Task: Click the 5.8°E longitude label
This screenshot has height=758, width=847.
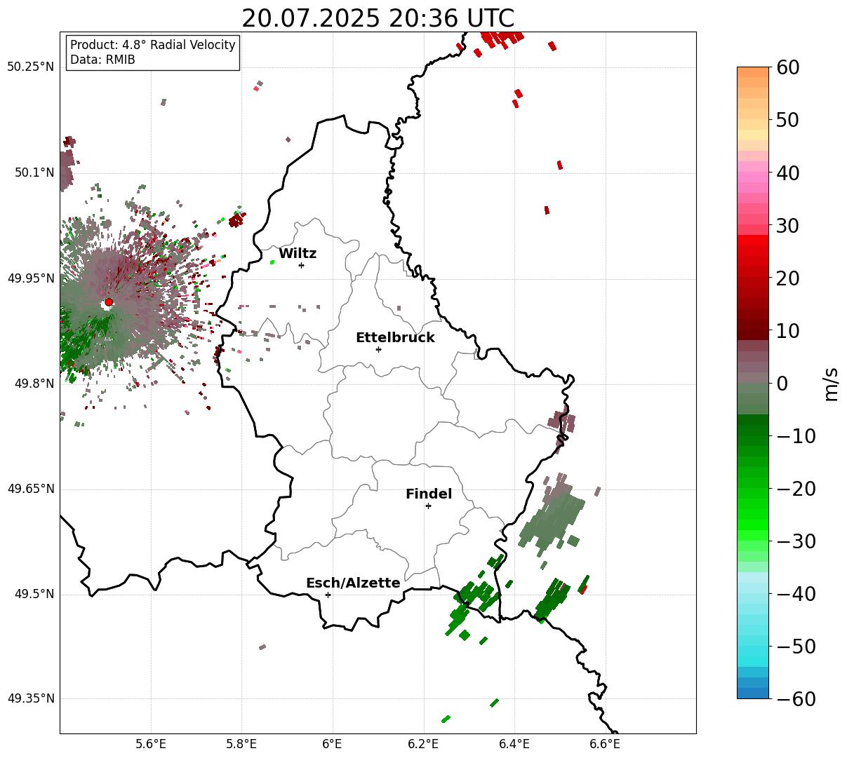Action: [x=241, y=744]
